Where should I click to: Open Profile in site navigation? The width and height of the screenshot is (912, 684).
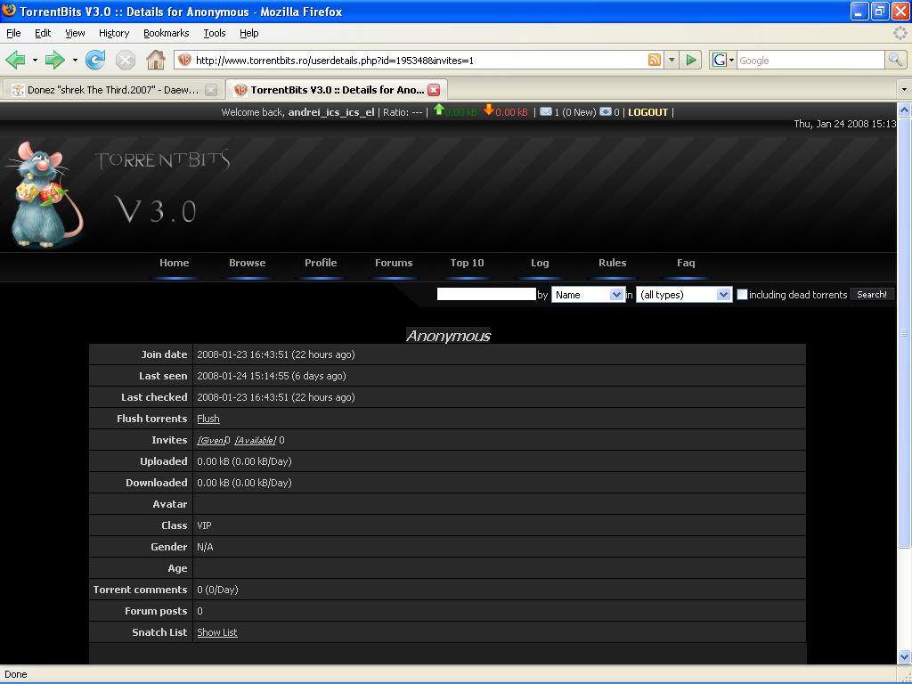321,263
